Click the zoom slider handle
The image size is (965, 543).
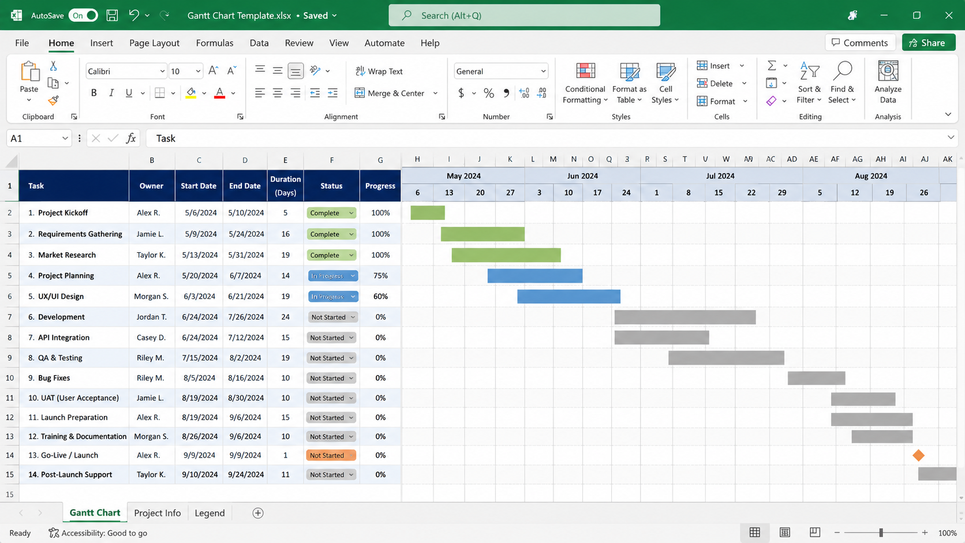[x=881, y=533]
